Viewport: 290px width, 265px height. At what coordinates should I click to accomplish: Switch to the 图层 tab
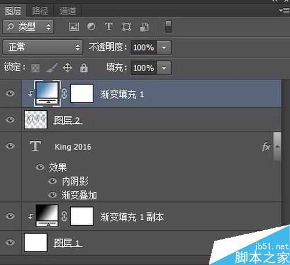click(x=13, y=11)
